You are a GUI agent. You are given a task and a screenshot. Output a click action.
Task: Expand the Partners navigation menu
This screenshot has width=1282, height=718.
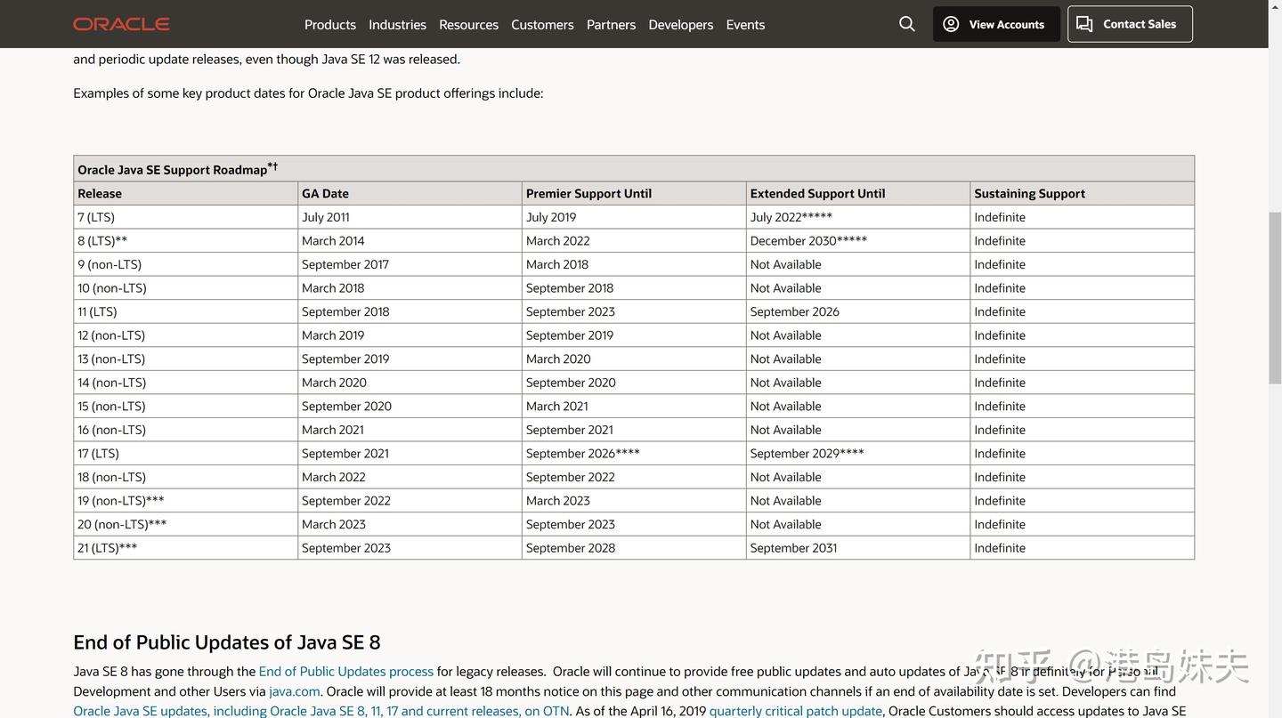[x=611, y=24]
